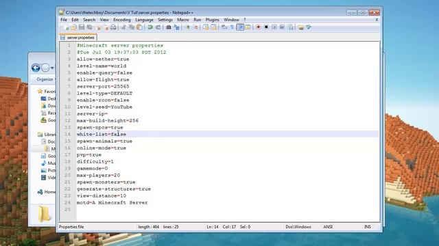This screenshot has height=246, width=439.
Task: Open the Window menu
Action: 232,20
